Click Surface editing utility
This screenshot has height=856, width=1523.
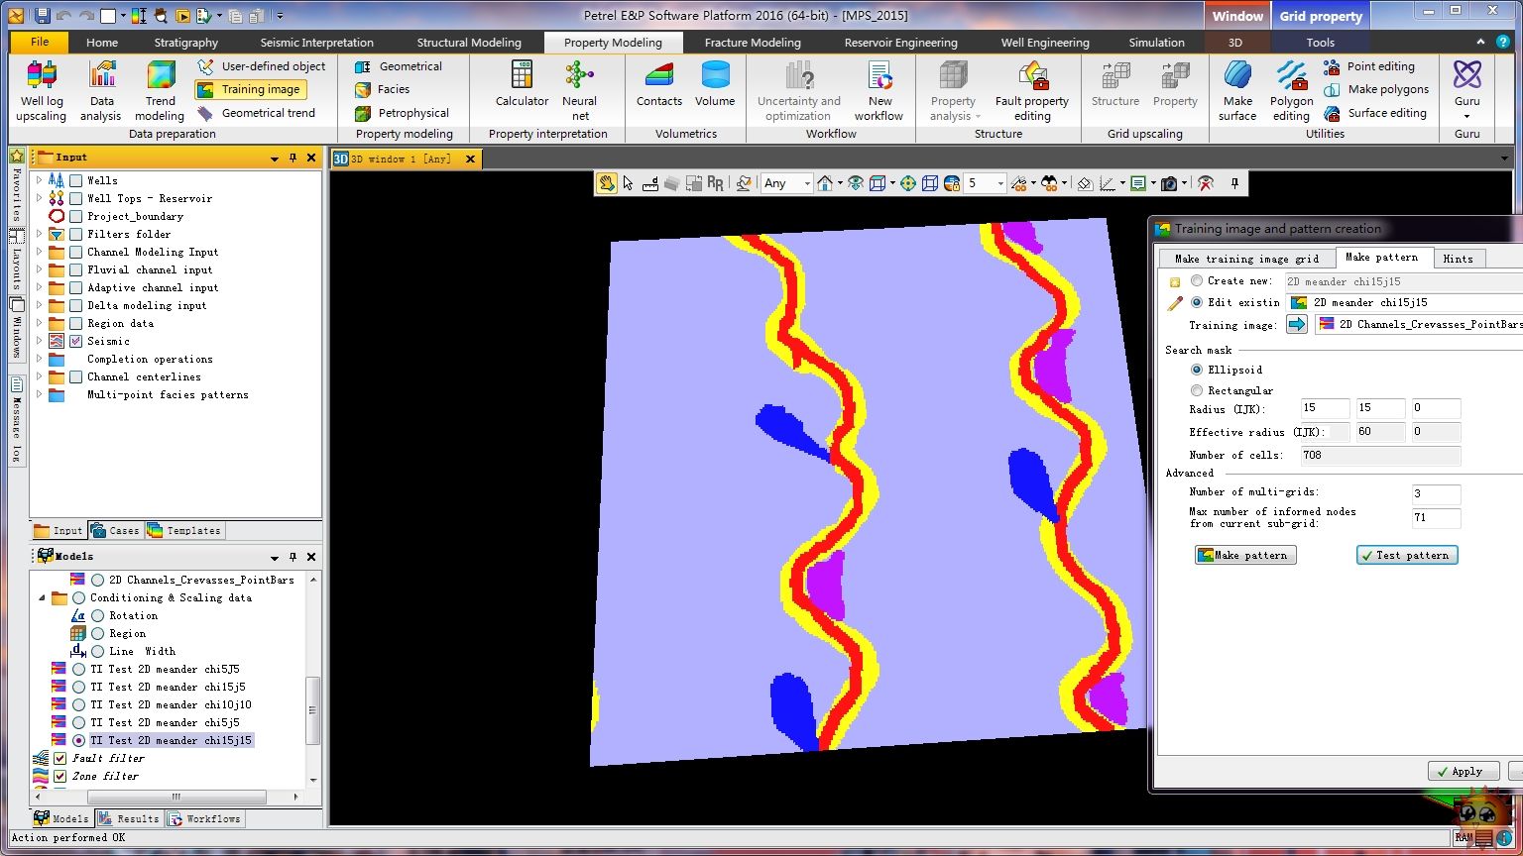[x=1376, y=113]
